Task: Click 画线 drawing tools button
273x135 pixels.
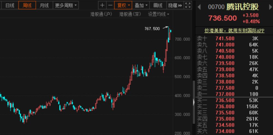Action: [x=158, y=5]
